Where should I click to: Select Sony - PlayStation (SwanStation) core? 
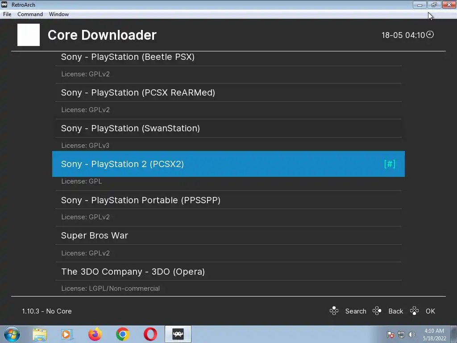[x=228, y=128]
